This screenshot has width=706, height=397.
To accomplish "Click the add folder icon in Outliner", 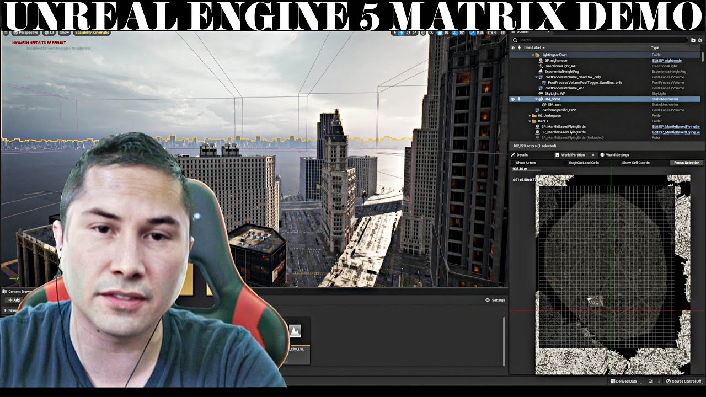I will click(693, 40).
